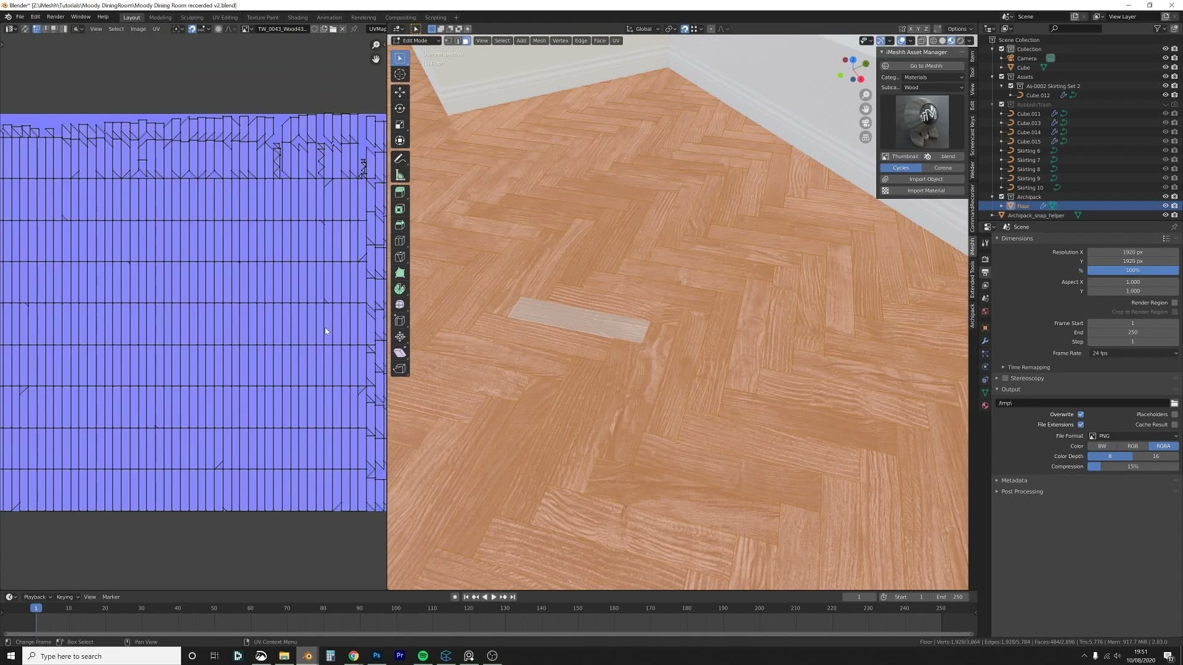Image resolution: width=1183 pixels, height=665 pixels.
Task: Hide the Floor object using its eye icon
Action: click(1165, 206)
